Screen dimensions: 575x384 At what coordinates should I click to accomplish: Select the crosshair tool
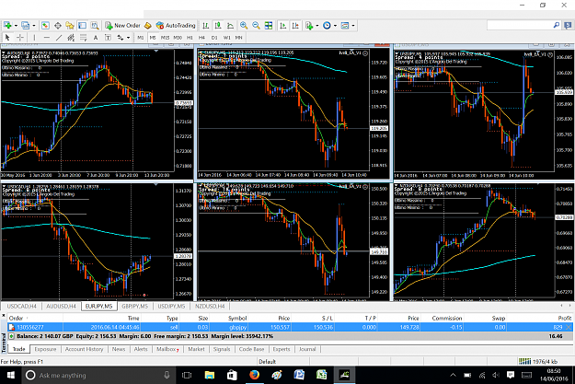point(20,38)
